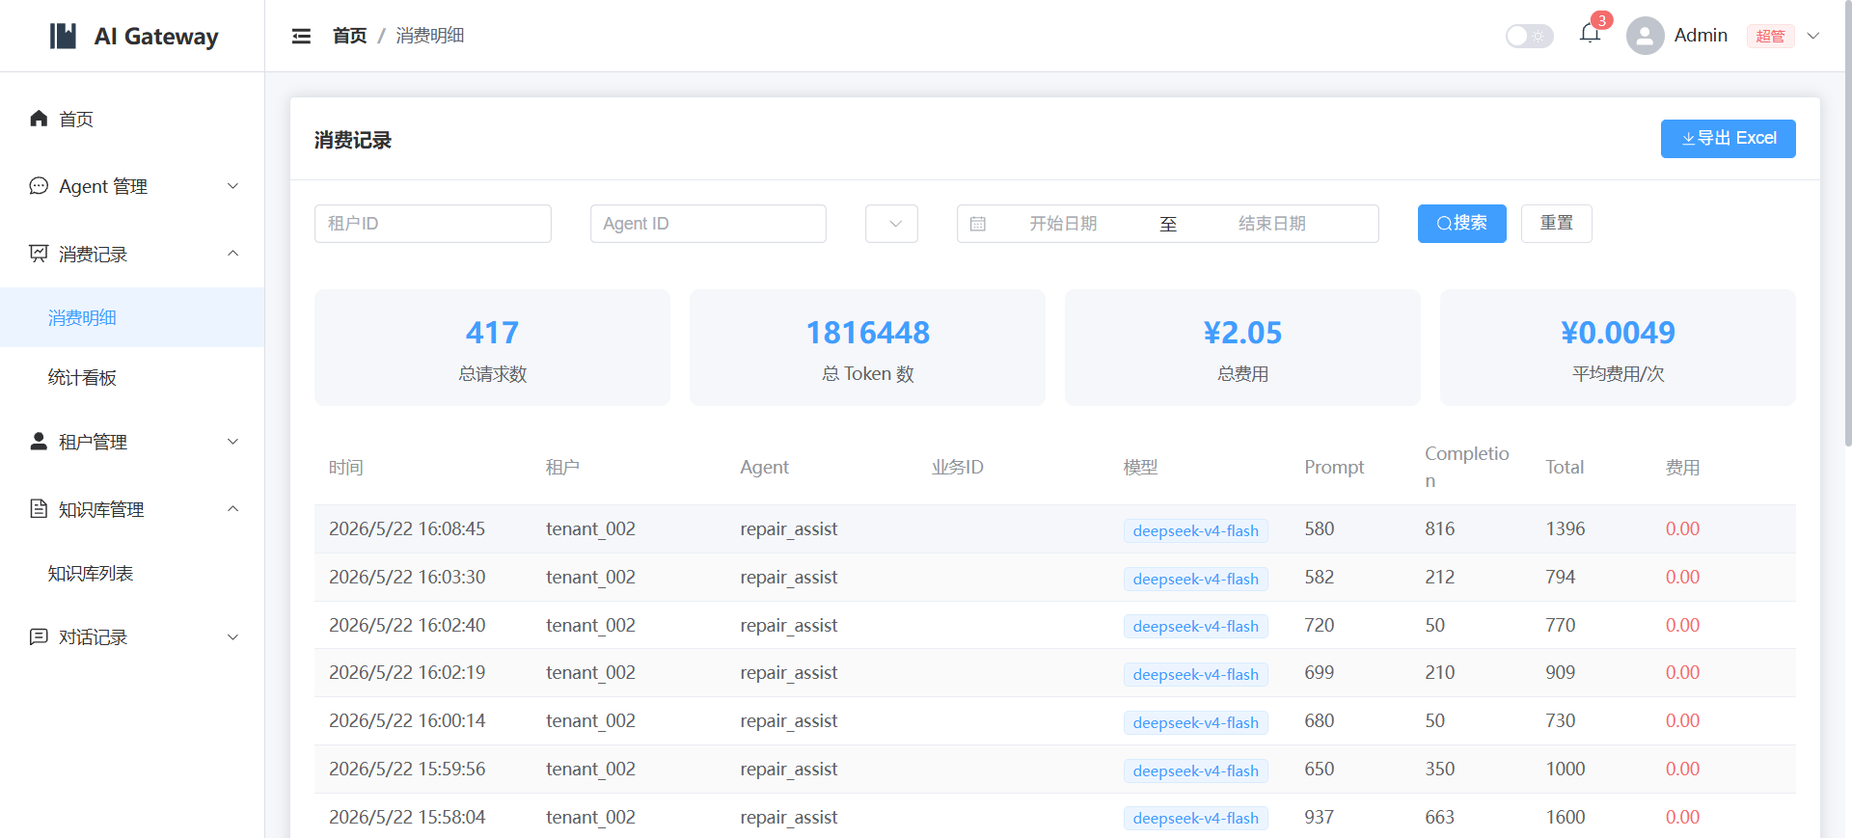
Task: Focus the 租户ID input field
Action: click(433, 224)
